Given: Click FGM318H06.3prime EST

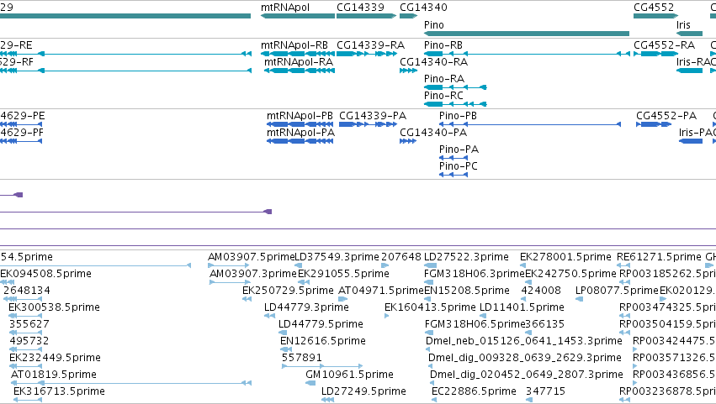Looking at the screenshot, I should coord(429,282).
